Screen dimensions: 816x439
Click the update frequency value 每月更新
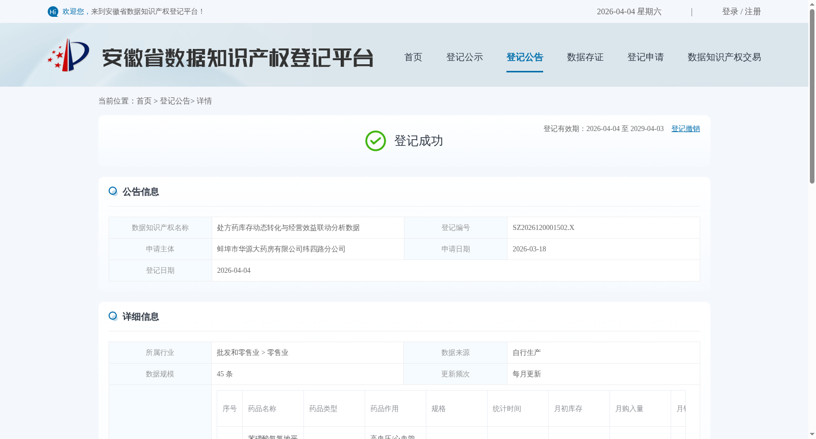(526, 374)
